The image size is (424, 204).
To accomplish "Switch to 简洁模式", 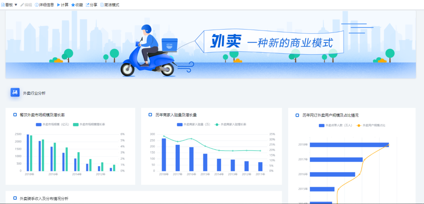I will coord(109,5).
